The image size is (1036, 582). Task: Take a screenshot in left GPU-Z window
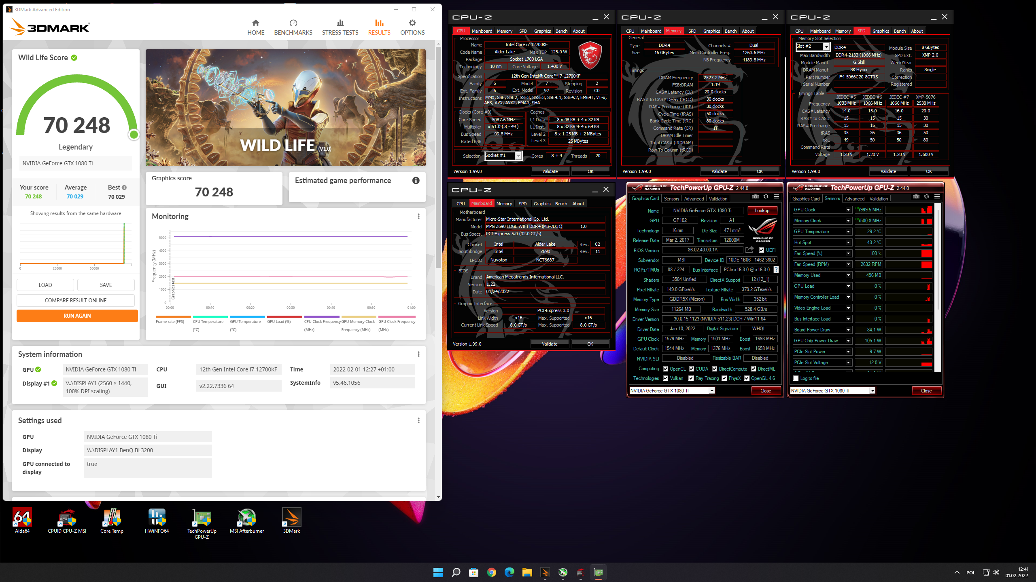(755, 197)
